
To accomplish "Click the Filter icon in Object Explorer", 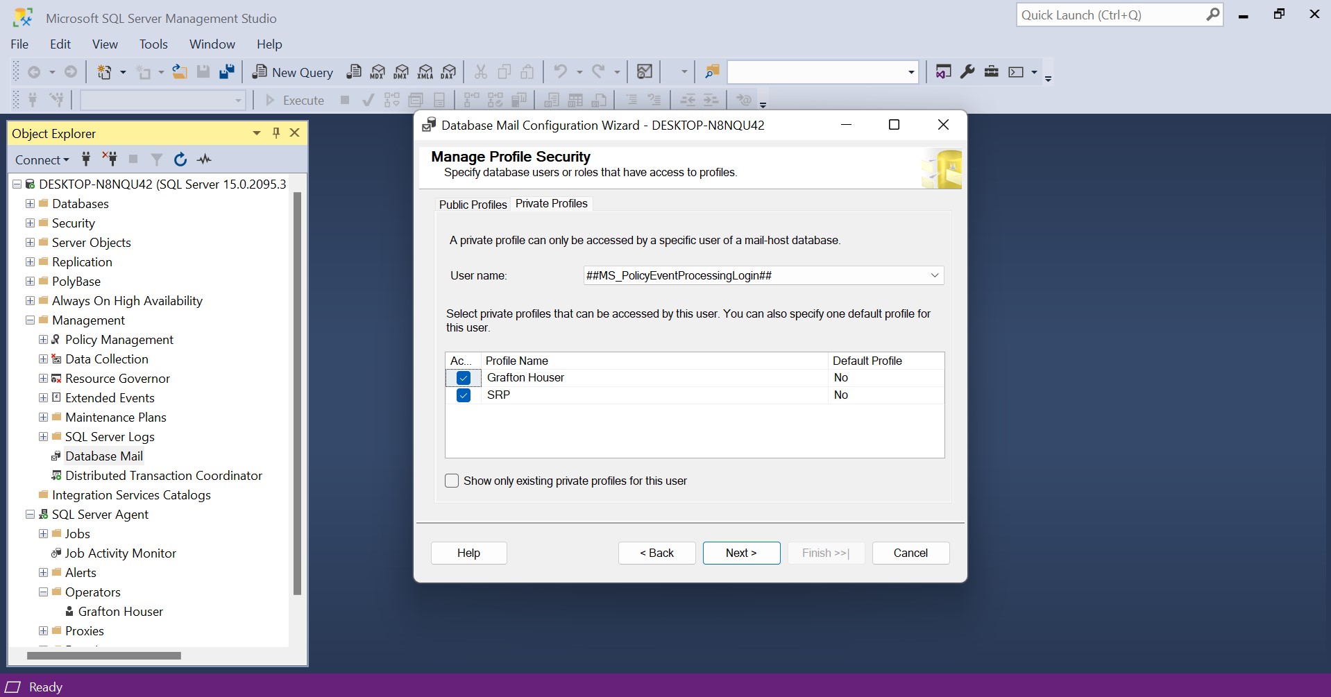I will (157, 160).
